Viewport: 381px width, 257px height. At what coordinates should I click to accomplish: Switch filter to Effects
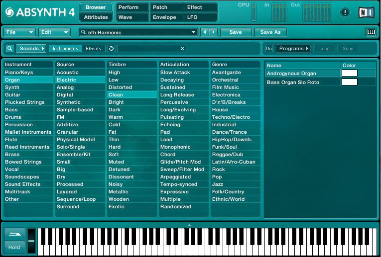pyautogui.click(x=93, y=49)
